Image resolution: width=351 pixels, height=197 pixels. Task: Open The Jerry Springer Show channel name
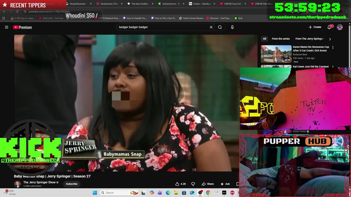pos(39,182)
